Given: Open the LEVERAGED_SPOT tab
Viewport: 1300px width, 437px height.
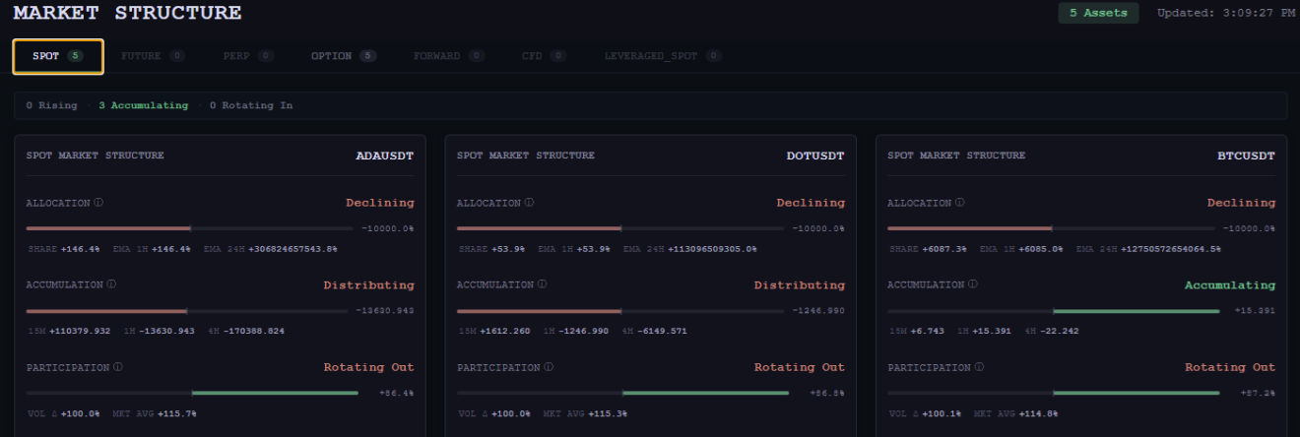Looking at the screenshot, I should (662, 56).
